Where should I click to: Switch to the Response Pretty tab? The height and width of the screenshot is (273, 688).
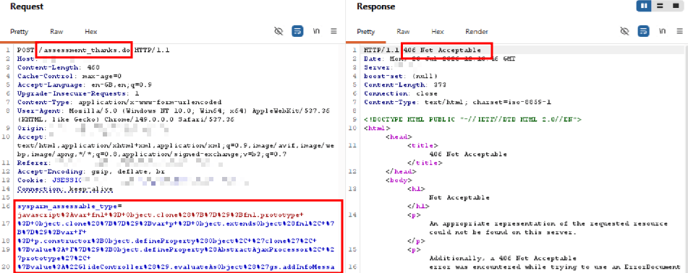coord(365,32)
